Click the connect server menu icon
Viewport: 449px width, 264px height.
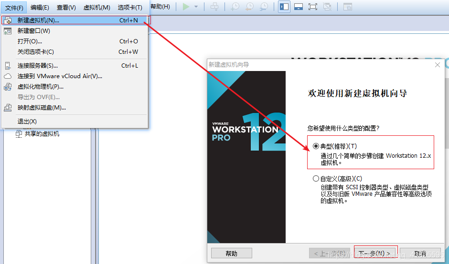pyautogui.click(x=8, y=66)
